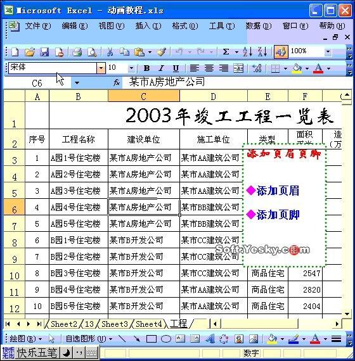This screenshot has width=355, height=361.
Task: Expand the AutoSum functions dropdown arrow
Action: 236,53
